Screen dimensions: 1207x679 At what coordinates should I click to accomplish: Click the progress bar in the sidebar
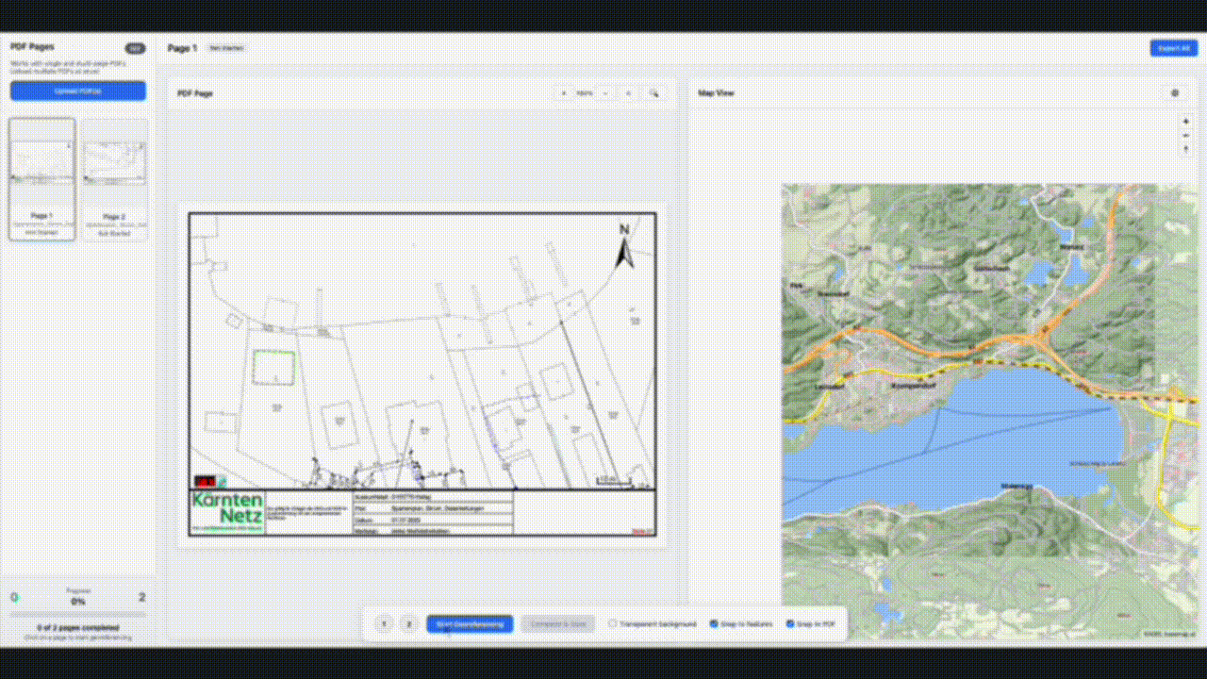(x=78, y=614)
